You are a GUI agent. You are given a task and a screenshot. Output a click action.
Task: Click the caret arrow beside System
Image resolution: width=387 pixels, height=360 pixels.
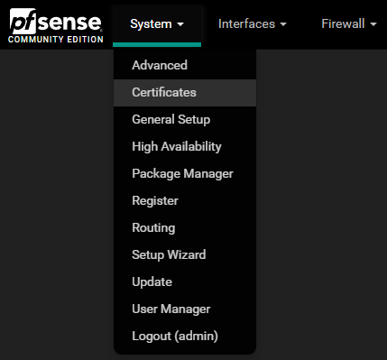tap(180, 24)
